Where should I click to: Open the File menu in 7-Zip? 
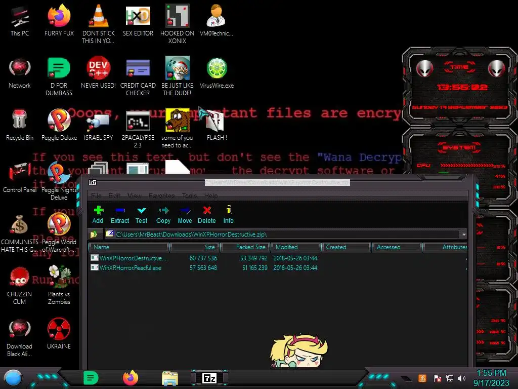[96, 196]
